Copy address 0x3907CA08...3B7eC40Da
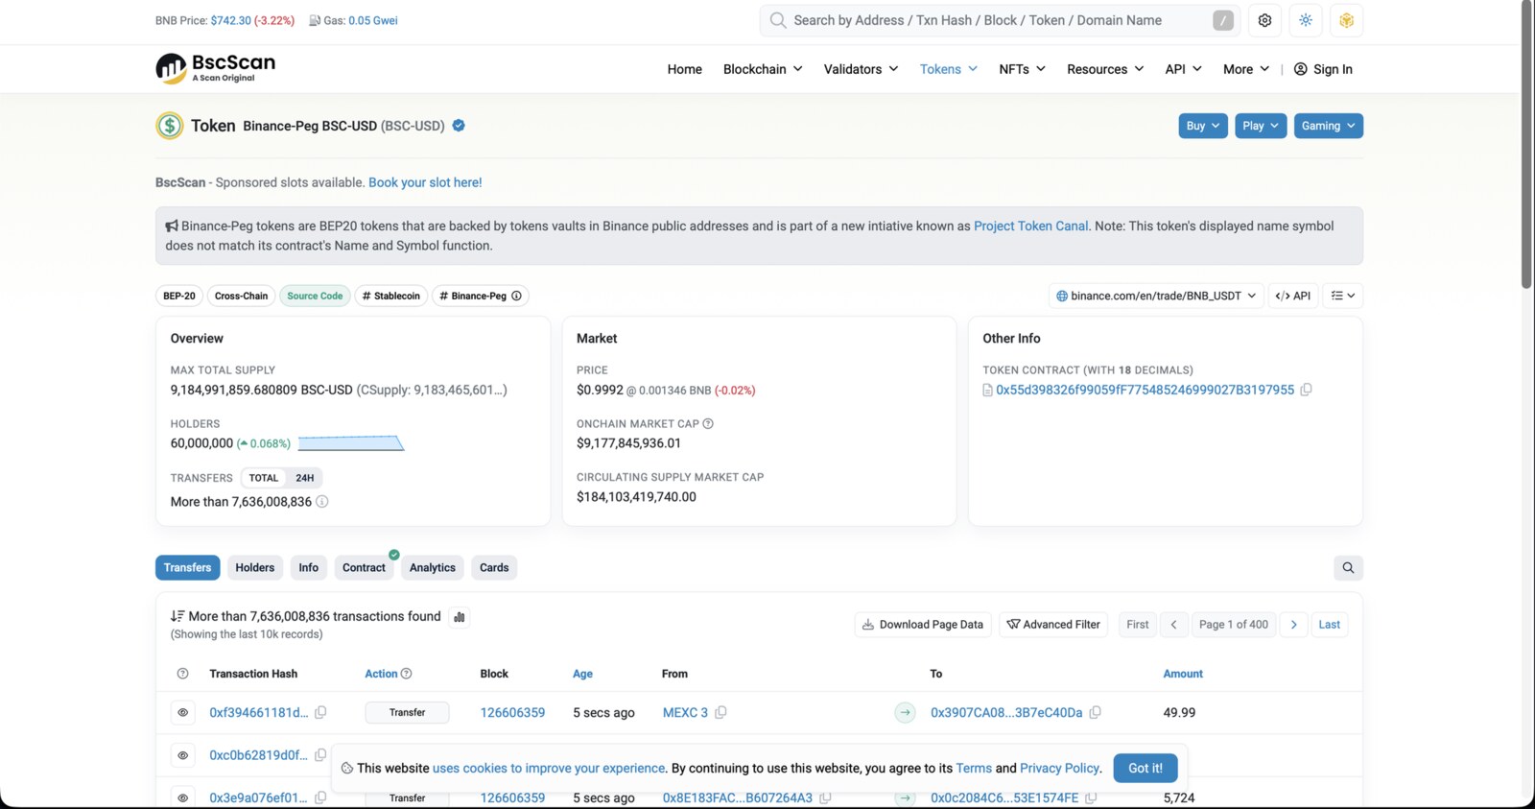1535x809 pixels. point(1095,712)
